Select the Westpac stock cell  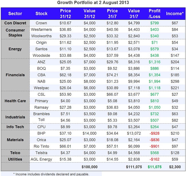pos(41,88)
